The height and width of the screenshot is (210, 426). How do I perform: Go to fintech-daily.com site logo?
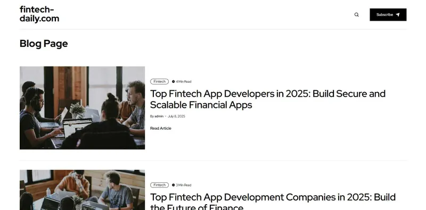[39, 14]
